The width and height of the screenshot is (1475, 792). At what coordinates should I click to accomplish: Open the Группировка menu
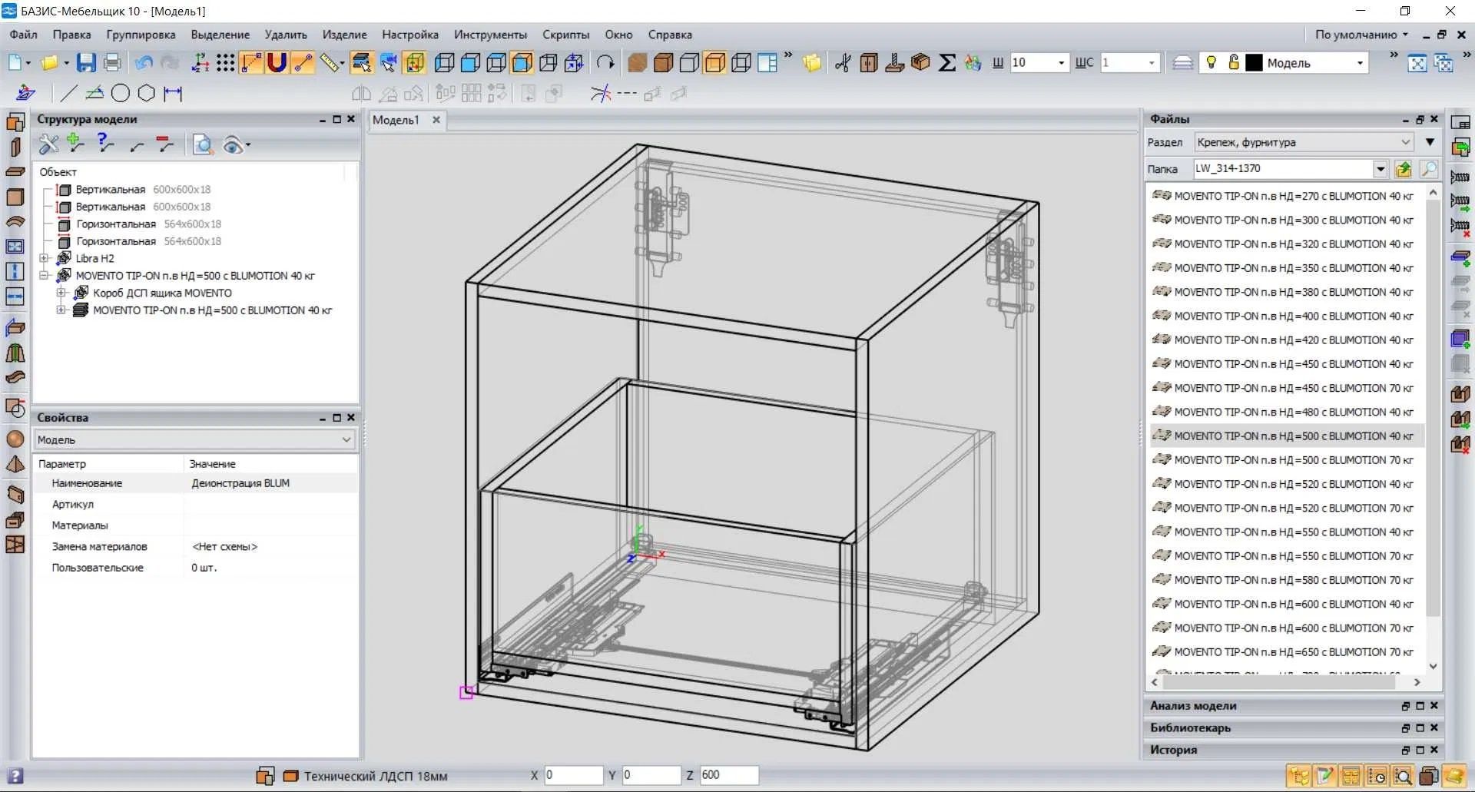(x=141, y=35)
